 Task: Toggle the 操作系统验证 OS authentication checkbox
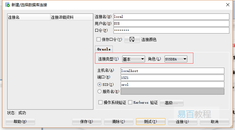coord(101,102)
